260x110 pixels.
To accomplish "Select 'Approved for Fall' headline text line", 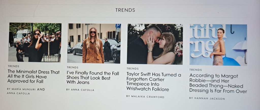I will point(25,81).
